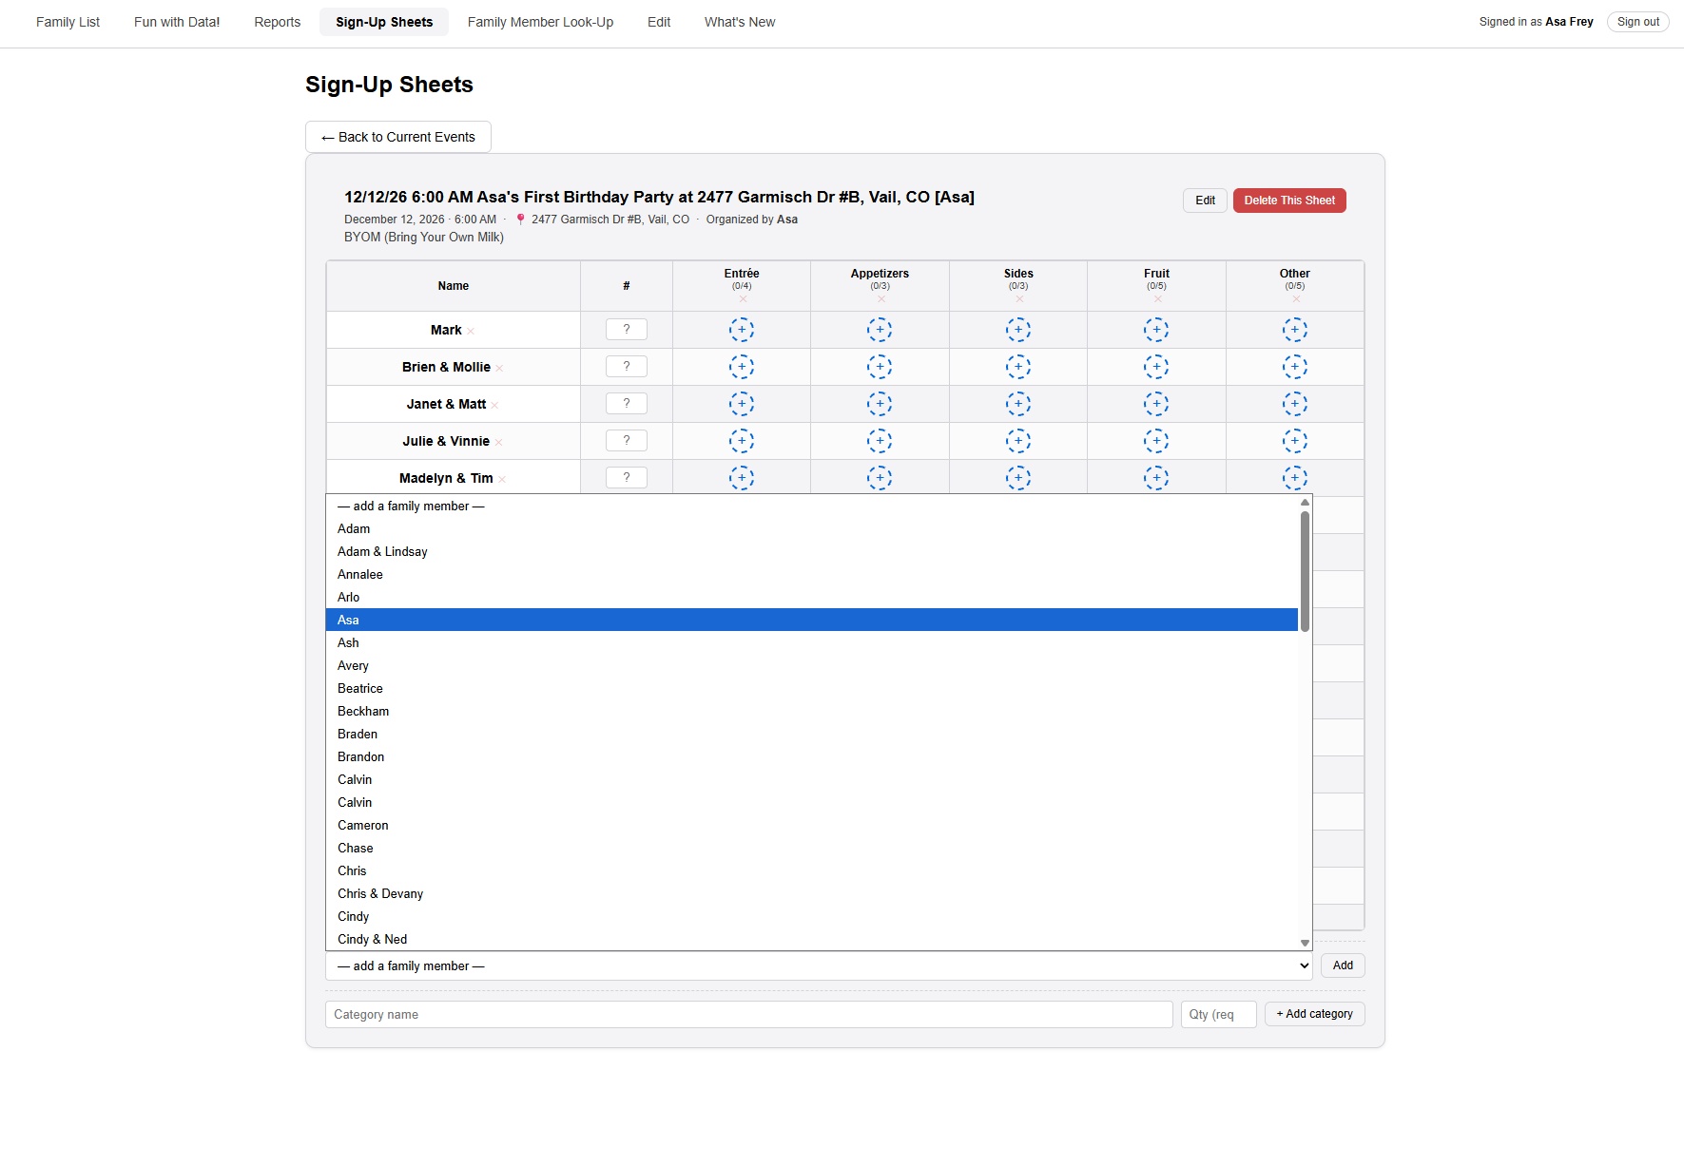Delete the Fruit category column

[x=1157, y=299]
